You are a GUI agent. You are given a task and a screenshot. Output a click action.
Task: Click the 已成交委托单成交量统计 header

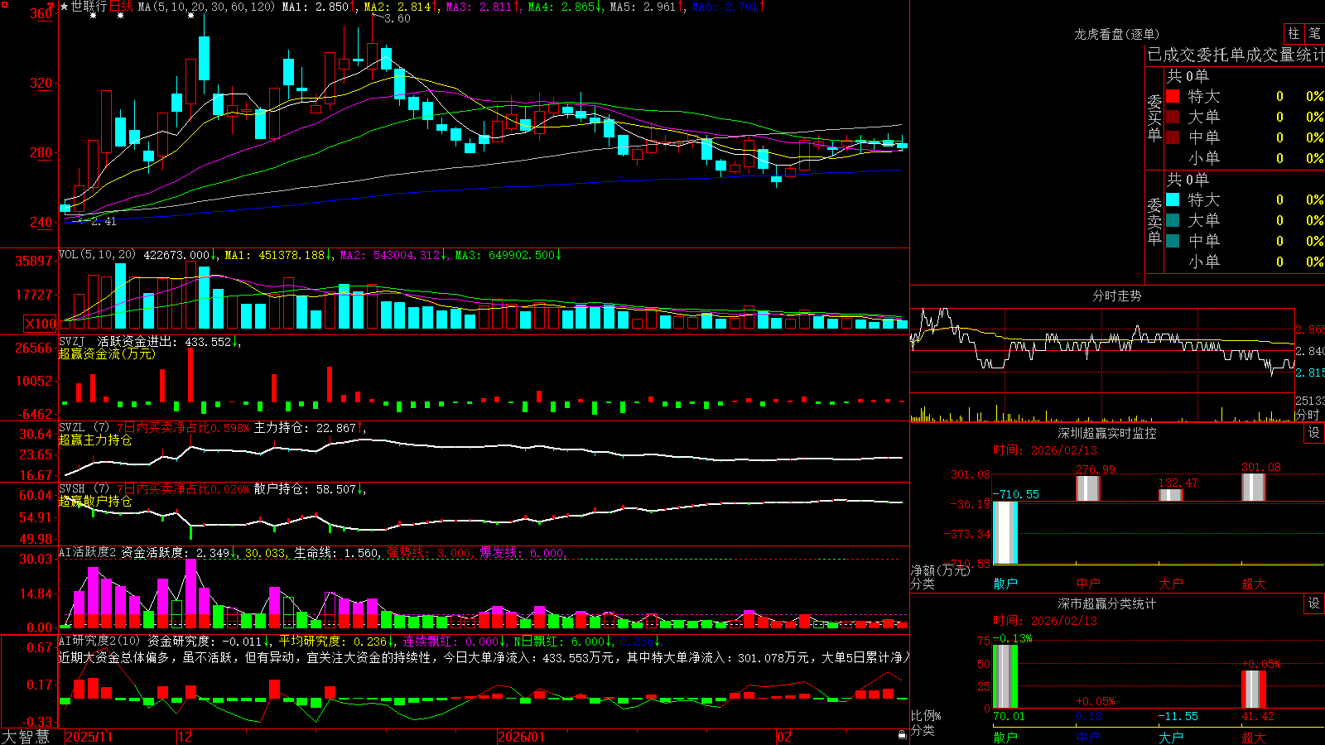[x=1236, y=55]
